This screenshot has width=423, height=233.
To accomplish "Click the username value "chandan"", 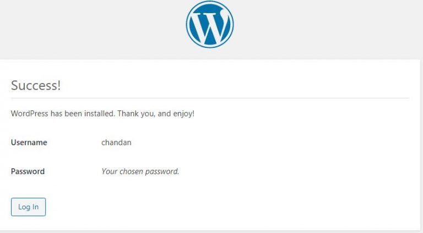I will click(x=116, y=142).
